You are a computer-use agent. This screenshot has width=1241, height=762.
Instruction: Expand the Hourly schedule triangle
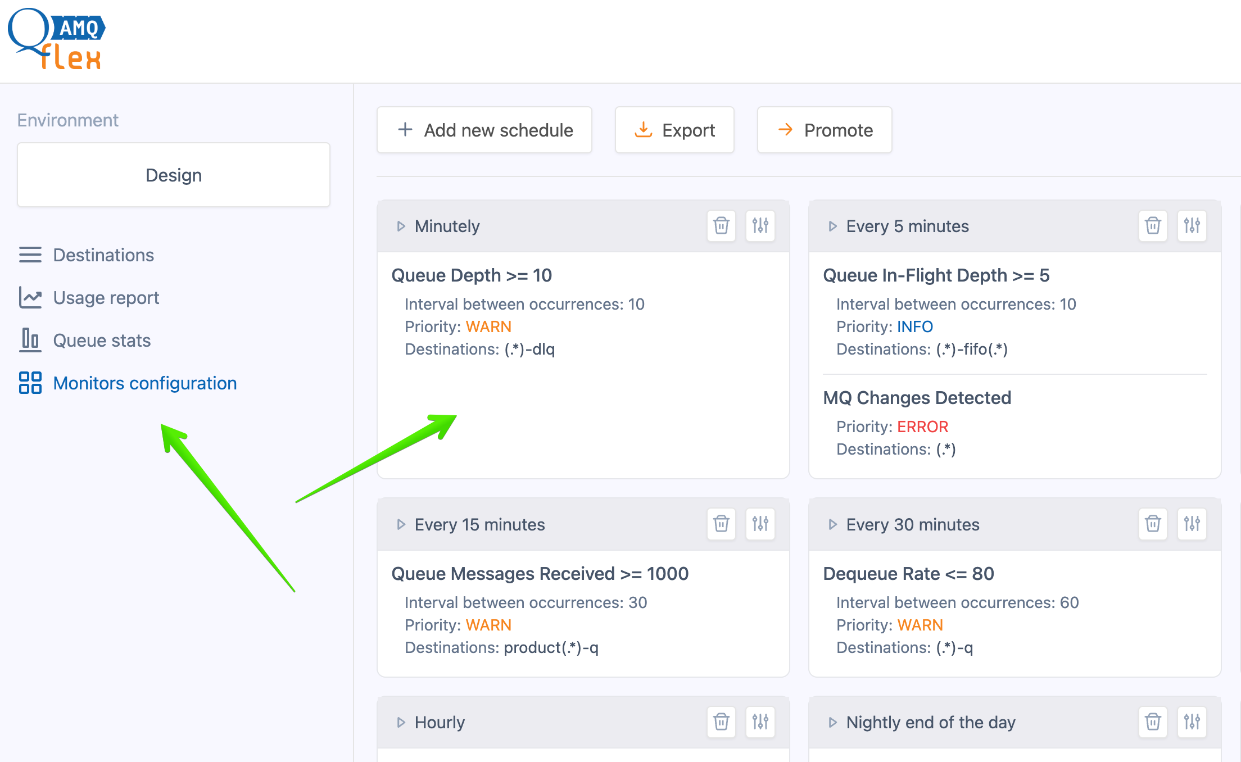click(x=401, y=723)
